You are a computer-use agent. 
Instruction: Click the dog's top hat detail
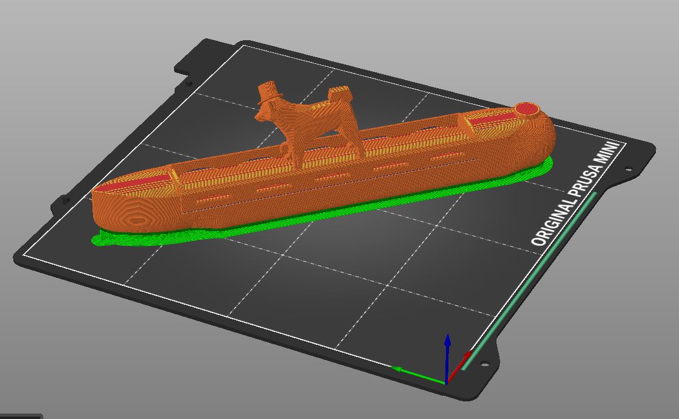click(x=266, y=89)
